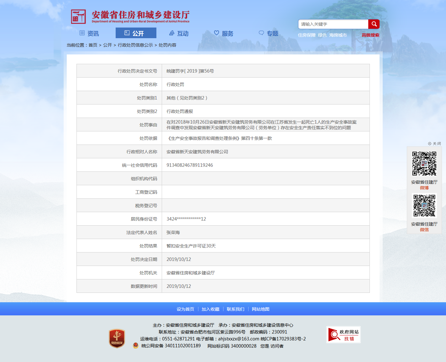This screenshot has width=446, height=362.
Task: Open the site logo emblem
Action: (x=78, y=17)
